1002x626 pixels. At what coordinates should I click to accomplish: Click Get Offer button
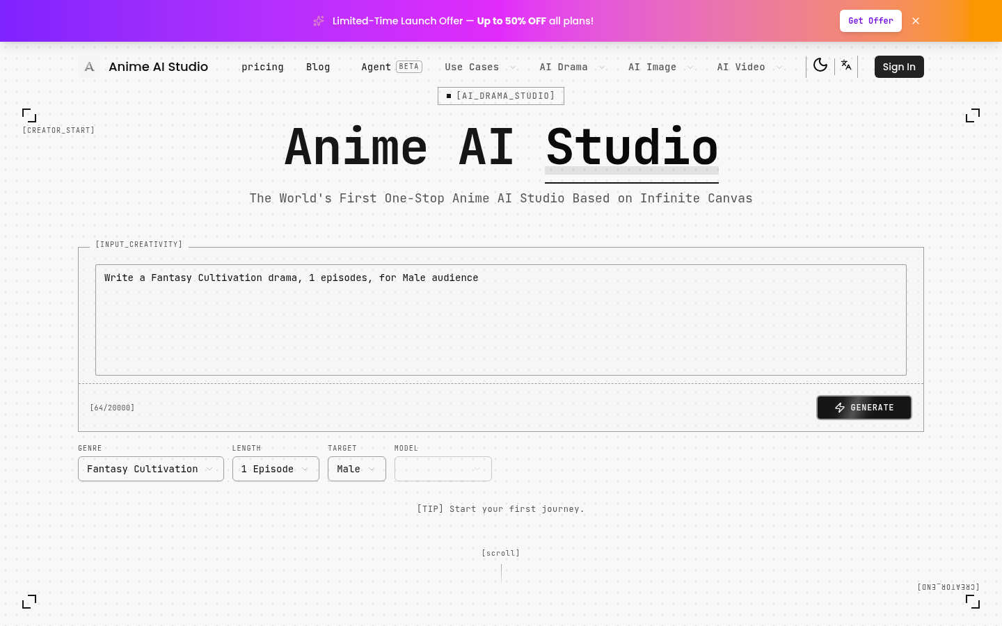(870, 21)
